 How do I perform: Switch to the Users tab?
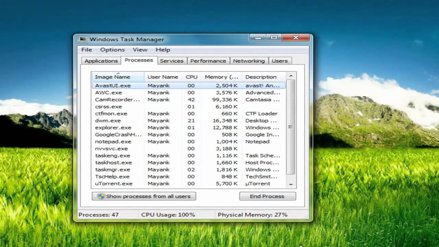tap(280, 61)
